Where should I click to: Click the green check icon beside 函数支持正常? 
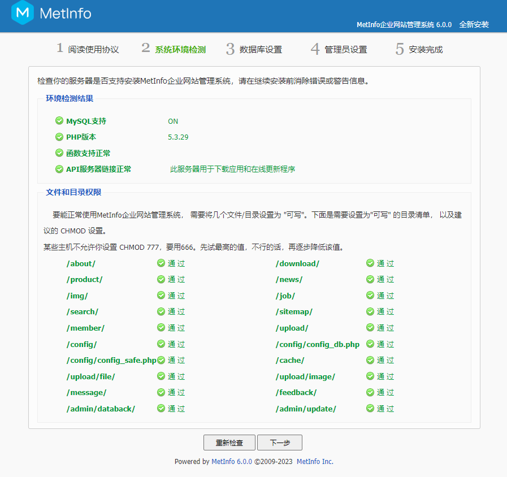pyautogui.click(x=59, y=153)
